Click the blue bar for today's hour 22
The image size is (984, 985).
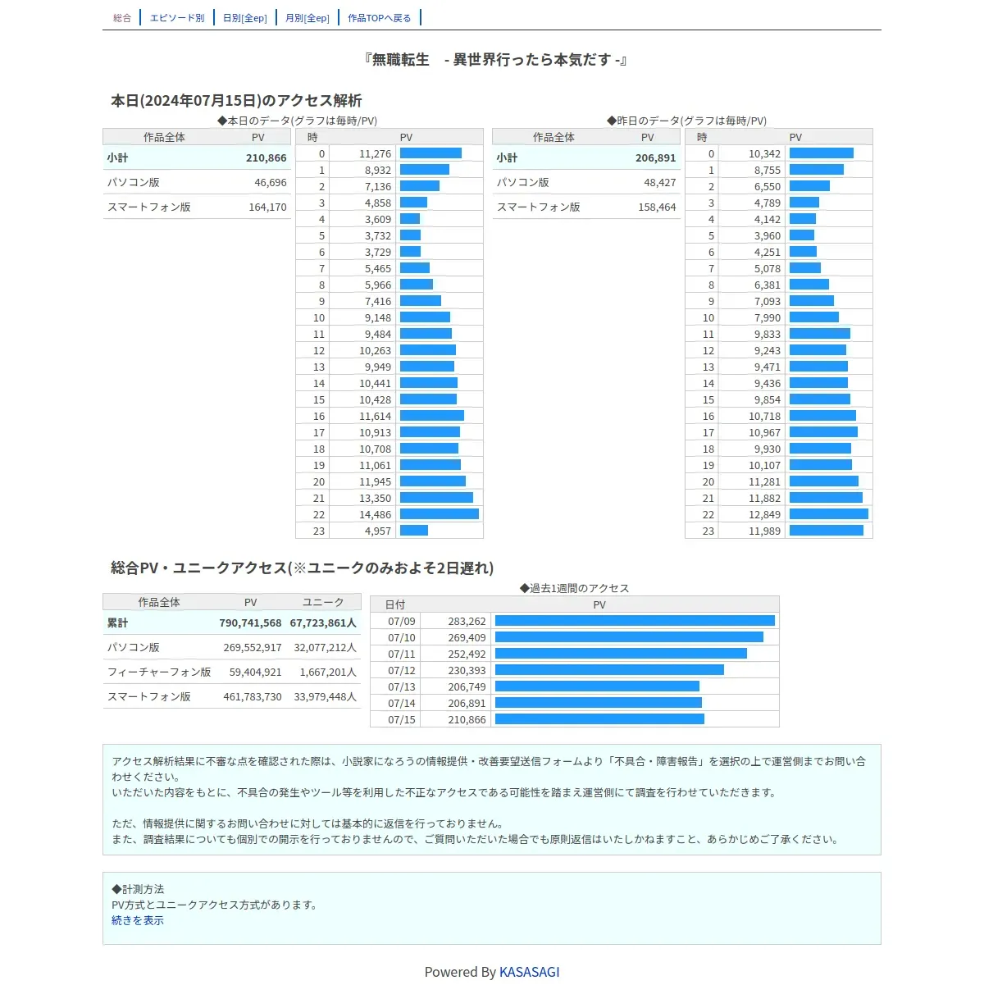pyautogui.click(x=440, y=514)
